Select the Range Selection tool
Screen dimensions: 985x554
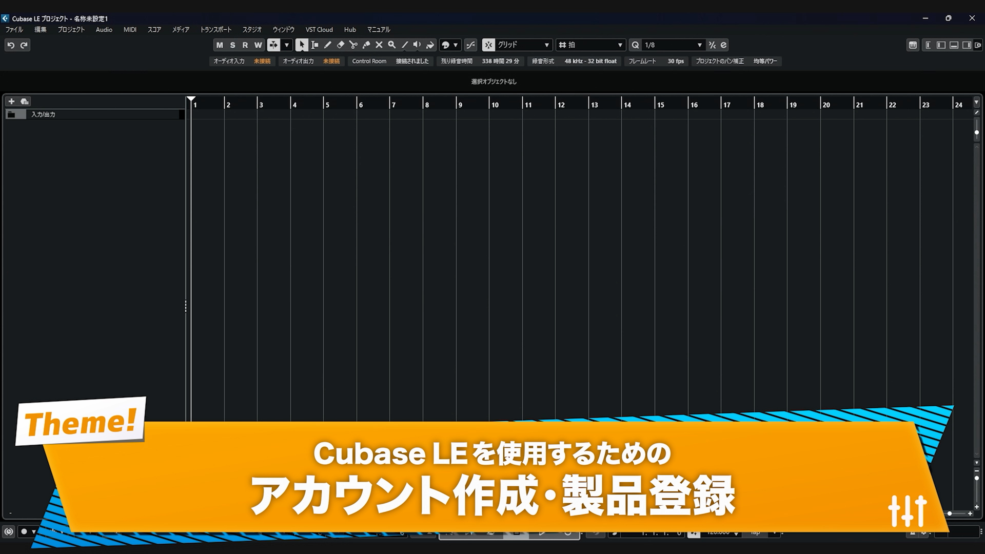pos(314,45)
